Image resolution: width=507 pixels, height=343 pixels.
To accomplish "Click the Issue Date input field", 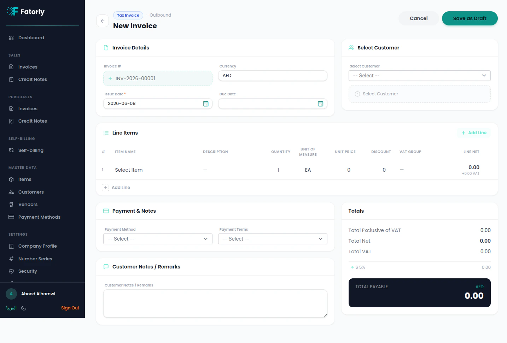I will coord(158,104).
